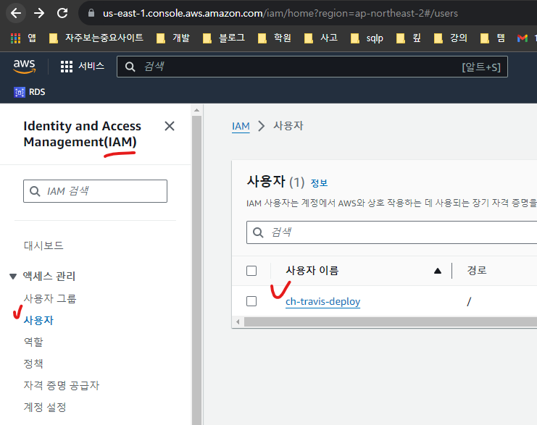Open the ch-travis-deploy user link
537x425 pixels.
coord(323,301)
